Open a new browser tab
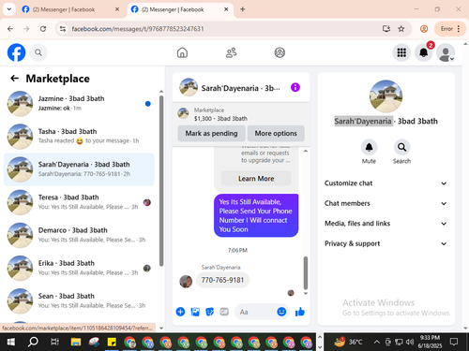The image size is (469, 351). pyautogui.click(x=243, y=9)
